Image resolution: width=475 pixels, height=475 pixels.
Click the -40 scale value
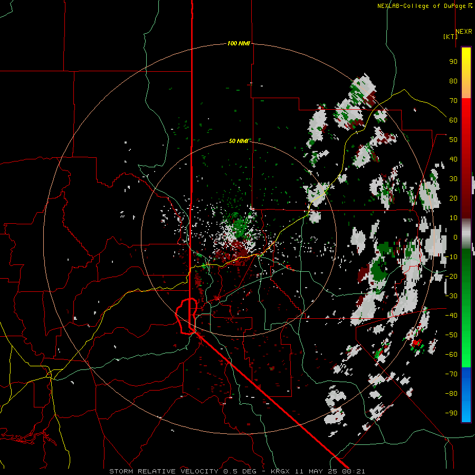(451, 316)
